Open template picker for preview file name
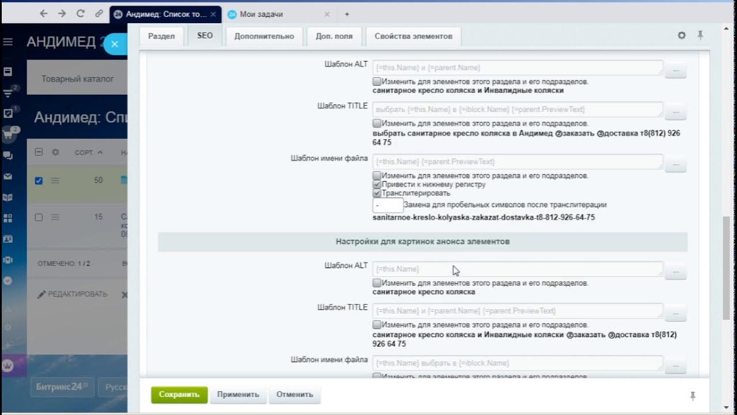Viewport: 737px width, 415px height. tap(675, 365)
